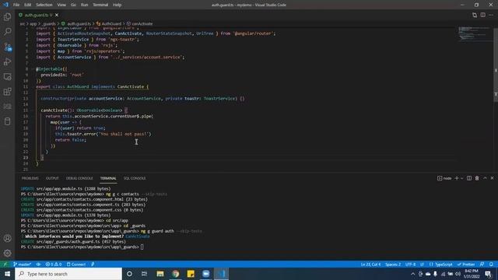
Task: Click the plug icon after Connect in status bar
Action: pos(93,264)
